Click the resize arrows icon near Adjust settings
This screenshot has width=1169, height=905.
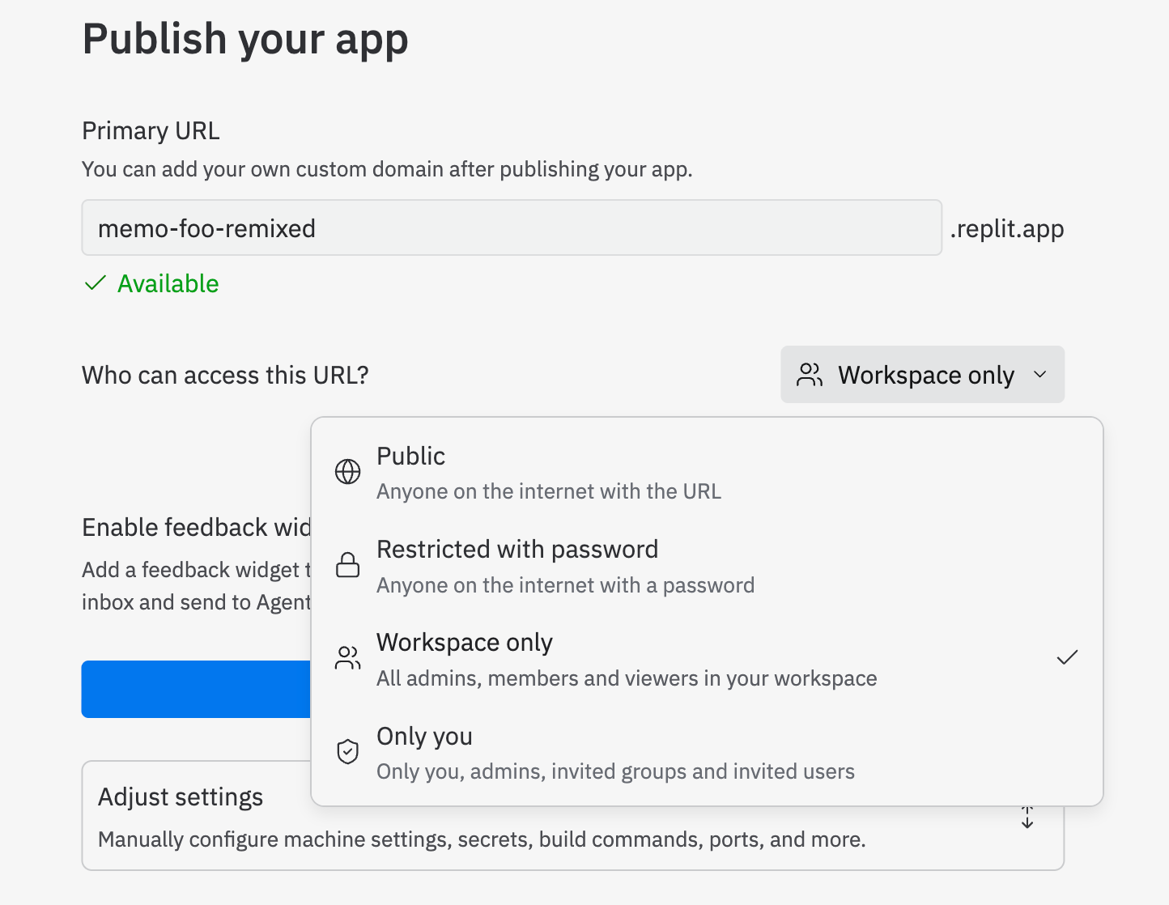click(1027, 817)
